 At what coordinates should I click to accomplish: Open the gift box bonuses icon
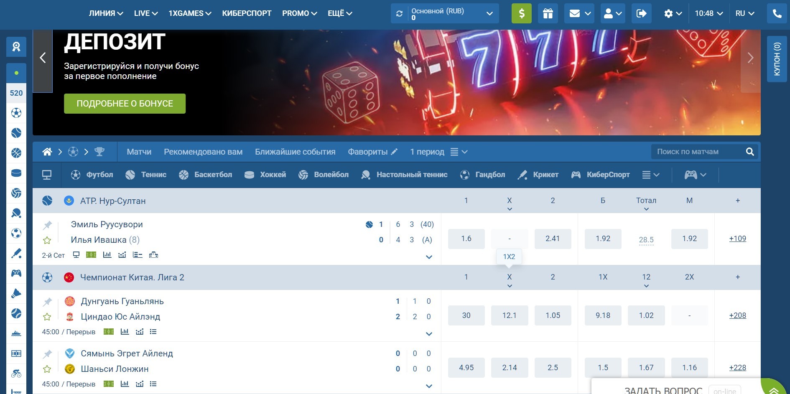[548, 13]
